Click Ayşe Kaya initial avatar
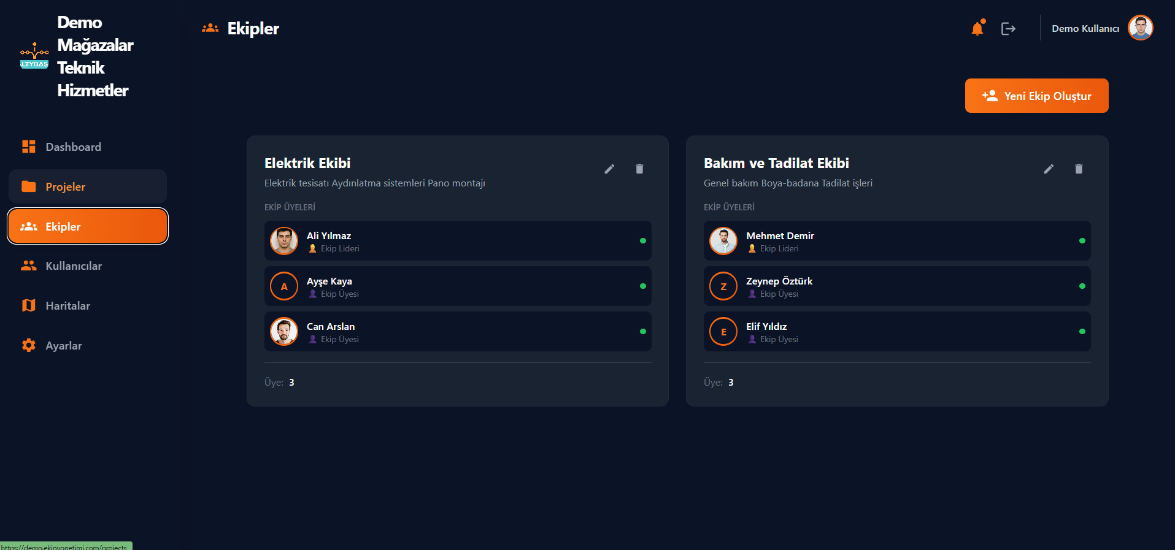The image size is (1175, 550). tap(284, 286)
